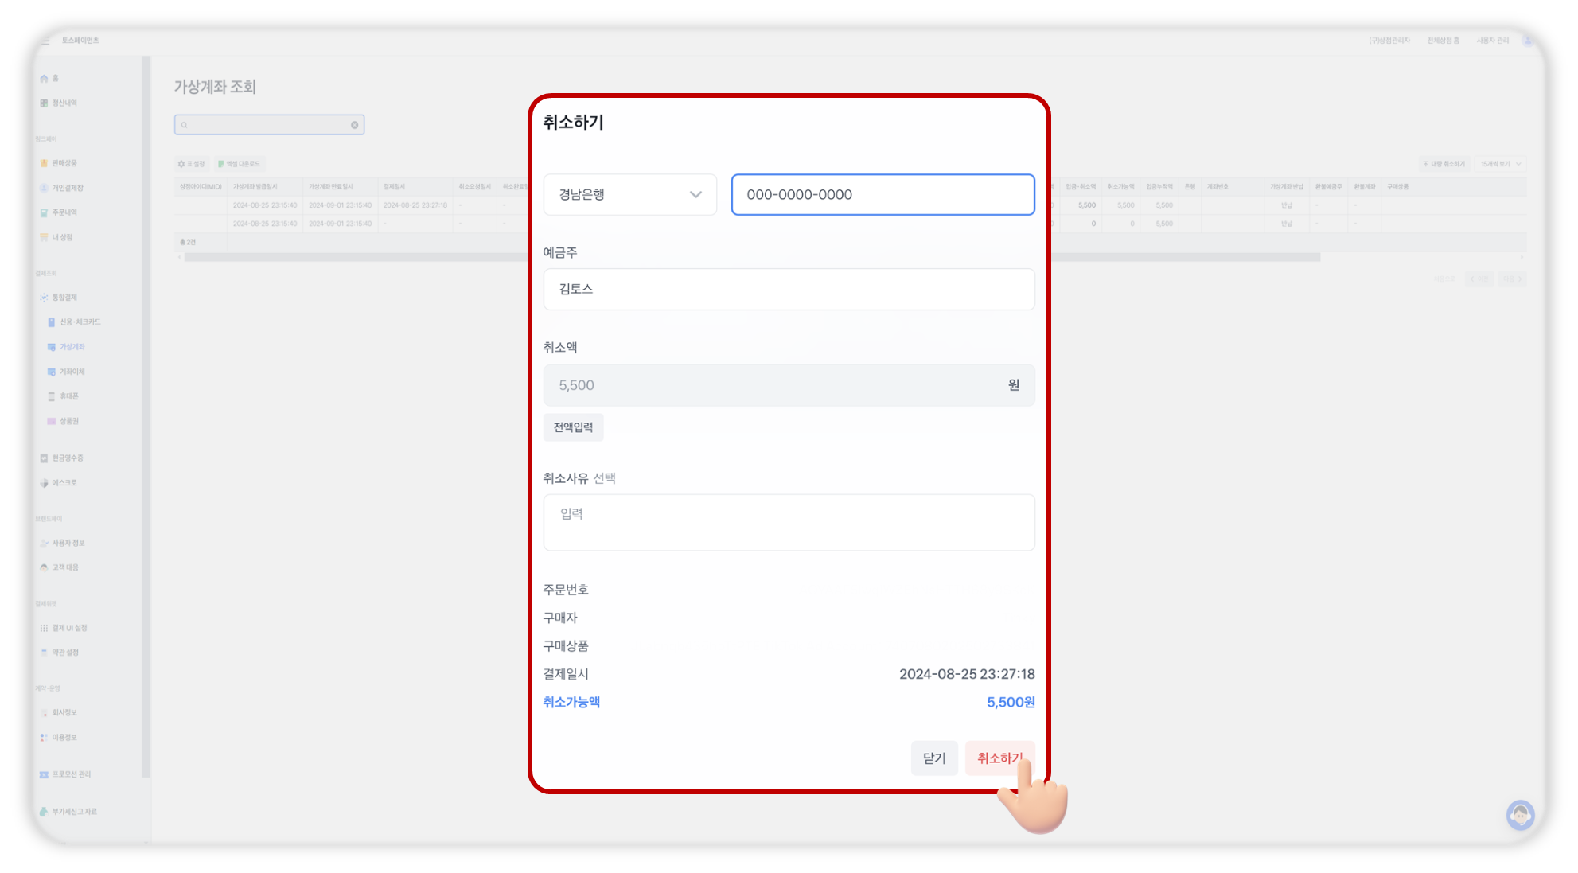Select 계좌이체 in the sidebar
The width and height of the screenshot is (1578, 873).
72,372
